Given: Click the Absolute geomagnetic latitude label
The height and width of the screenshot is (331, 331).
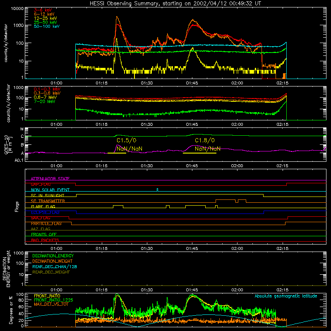Looking at the screenshot, I should tap(286, 296).
